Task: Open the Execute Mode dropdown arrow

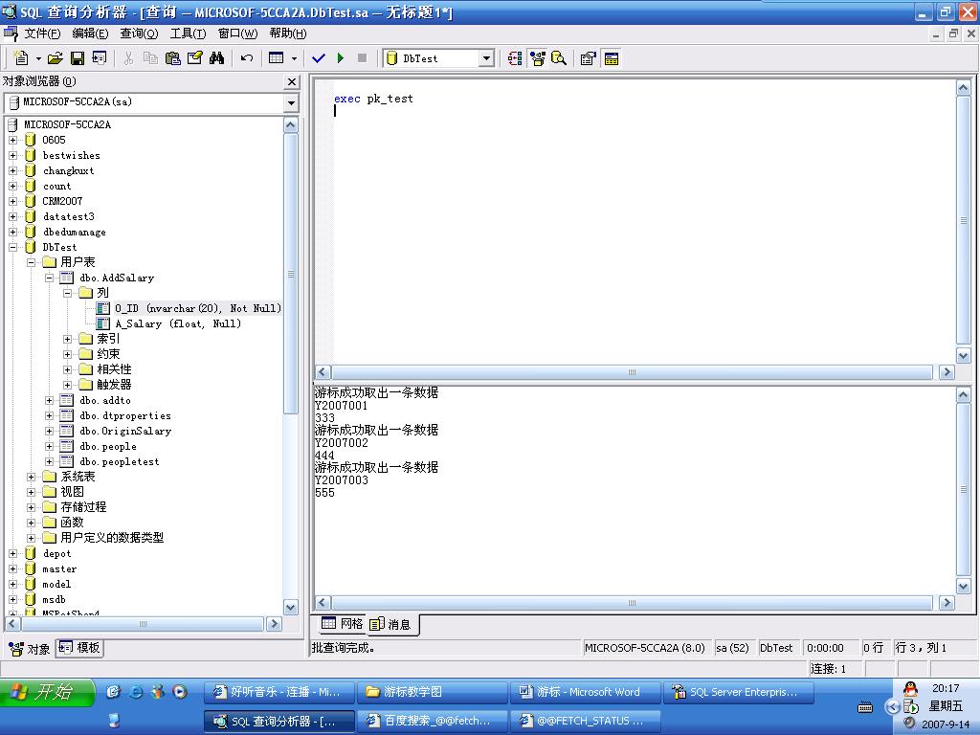Action: tap(294, 58)
